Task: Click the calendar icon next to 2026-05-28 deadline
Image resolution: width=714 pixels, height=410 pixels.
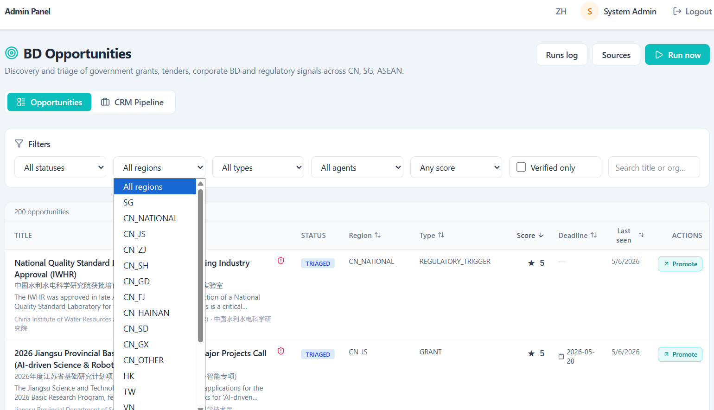Action: tap(561, 357)
